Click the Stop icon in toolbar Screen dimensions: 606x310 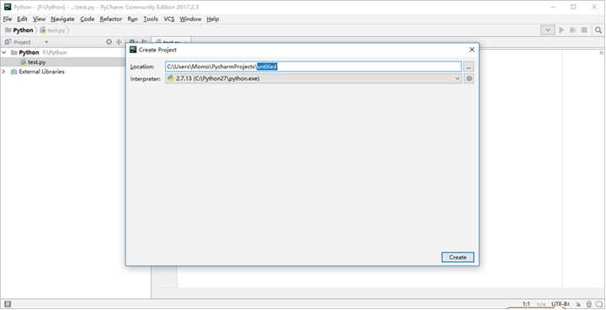click(584, 30)
